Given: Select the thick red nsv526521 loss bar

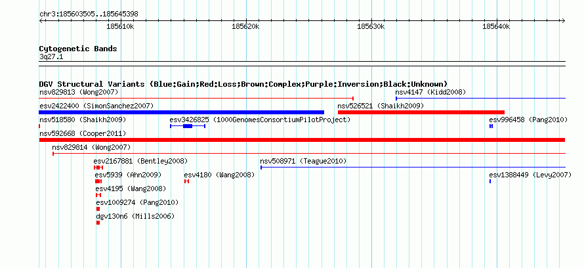Looking at the screenshot, I should point(421,112).
